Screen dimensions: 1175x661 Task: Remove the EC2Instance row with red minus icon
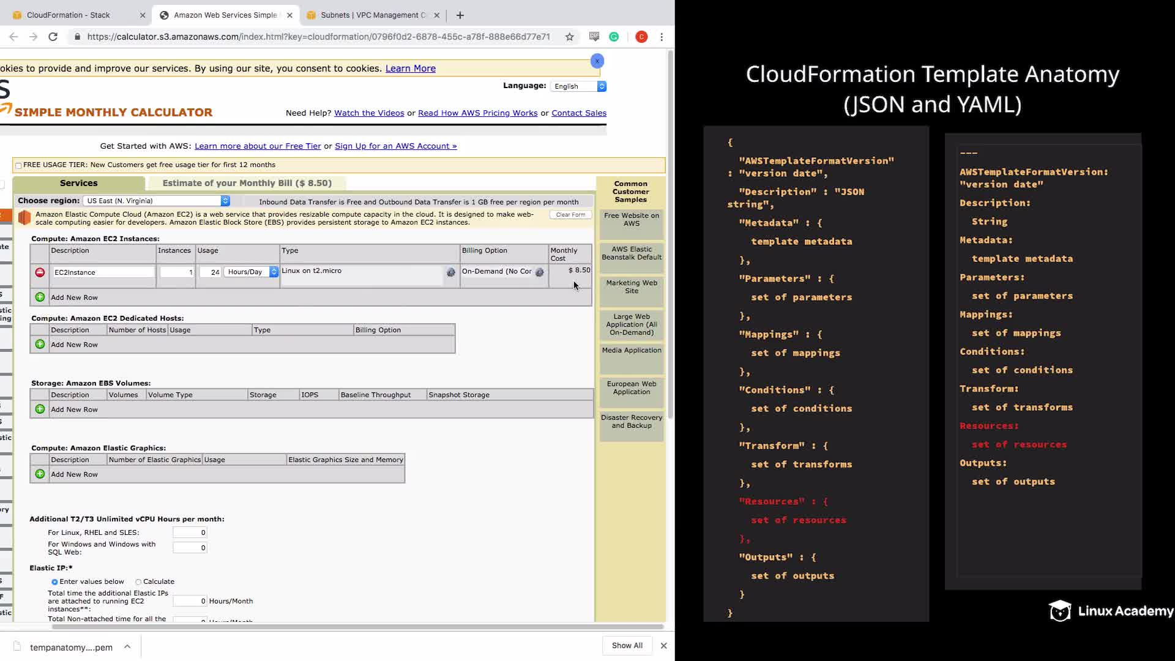click(40, 272)
